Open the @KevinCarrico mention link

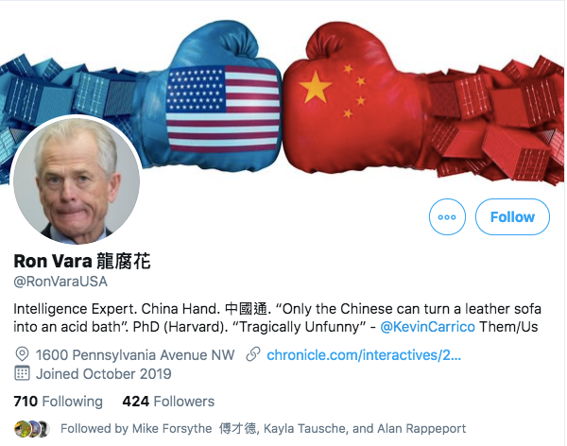point(427,327)
